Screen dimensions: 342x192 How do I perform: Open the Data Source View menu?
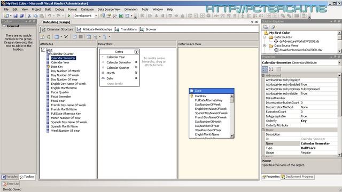[109, 10]
